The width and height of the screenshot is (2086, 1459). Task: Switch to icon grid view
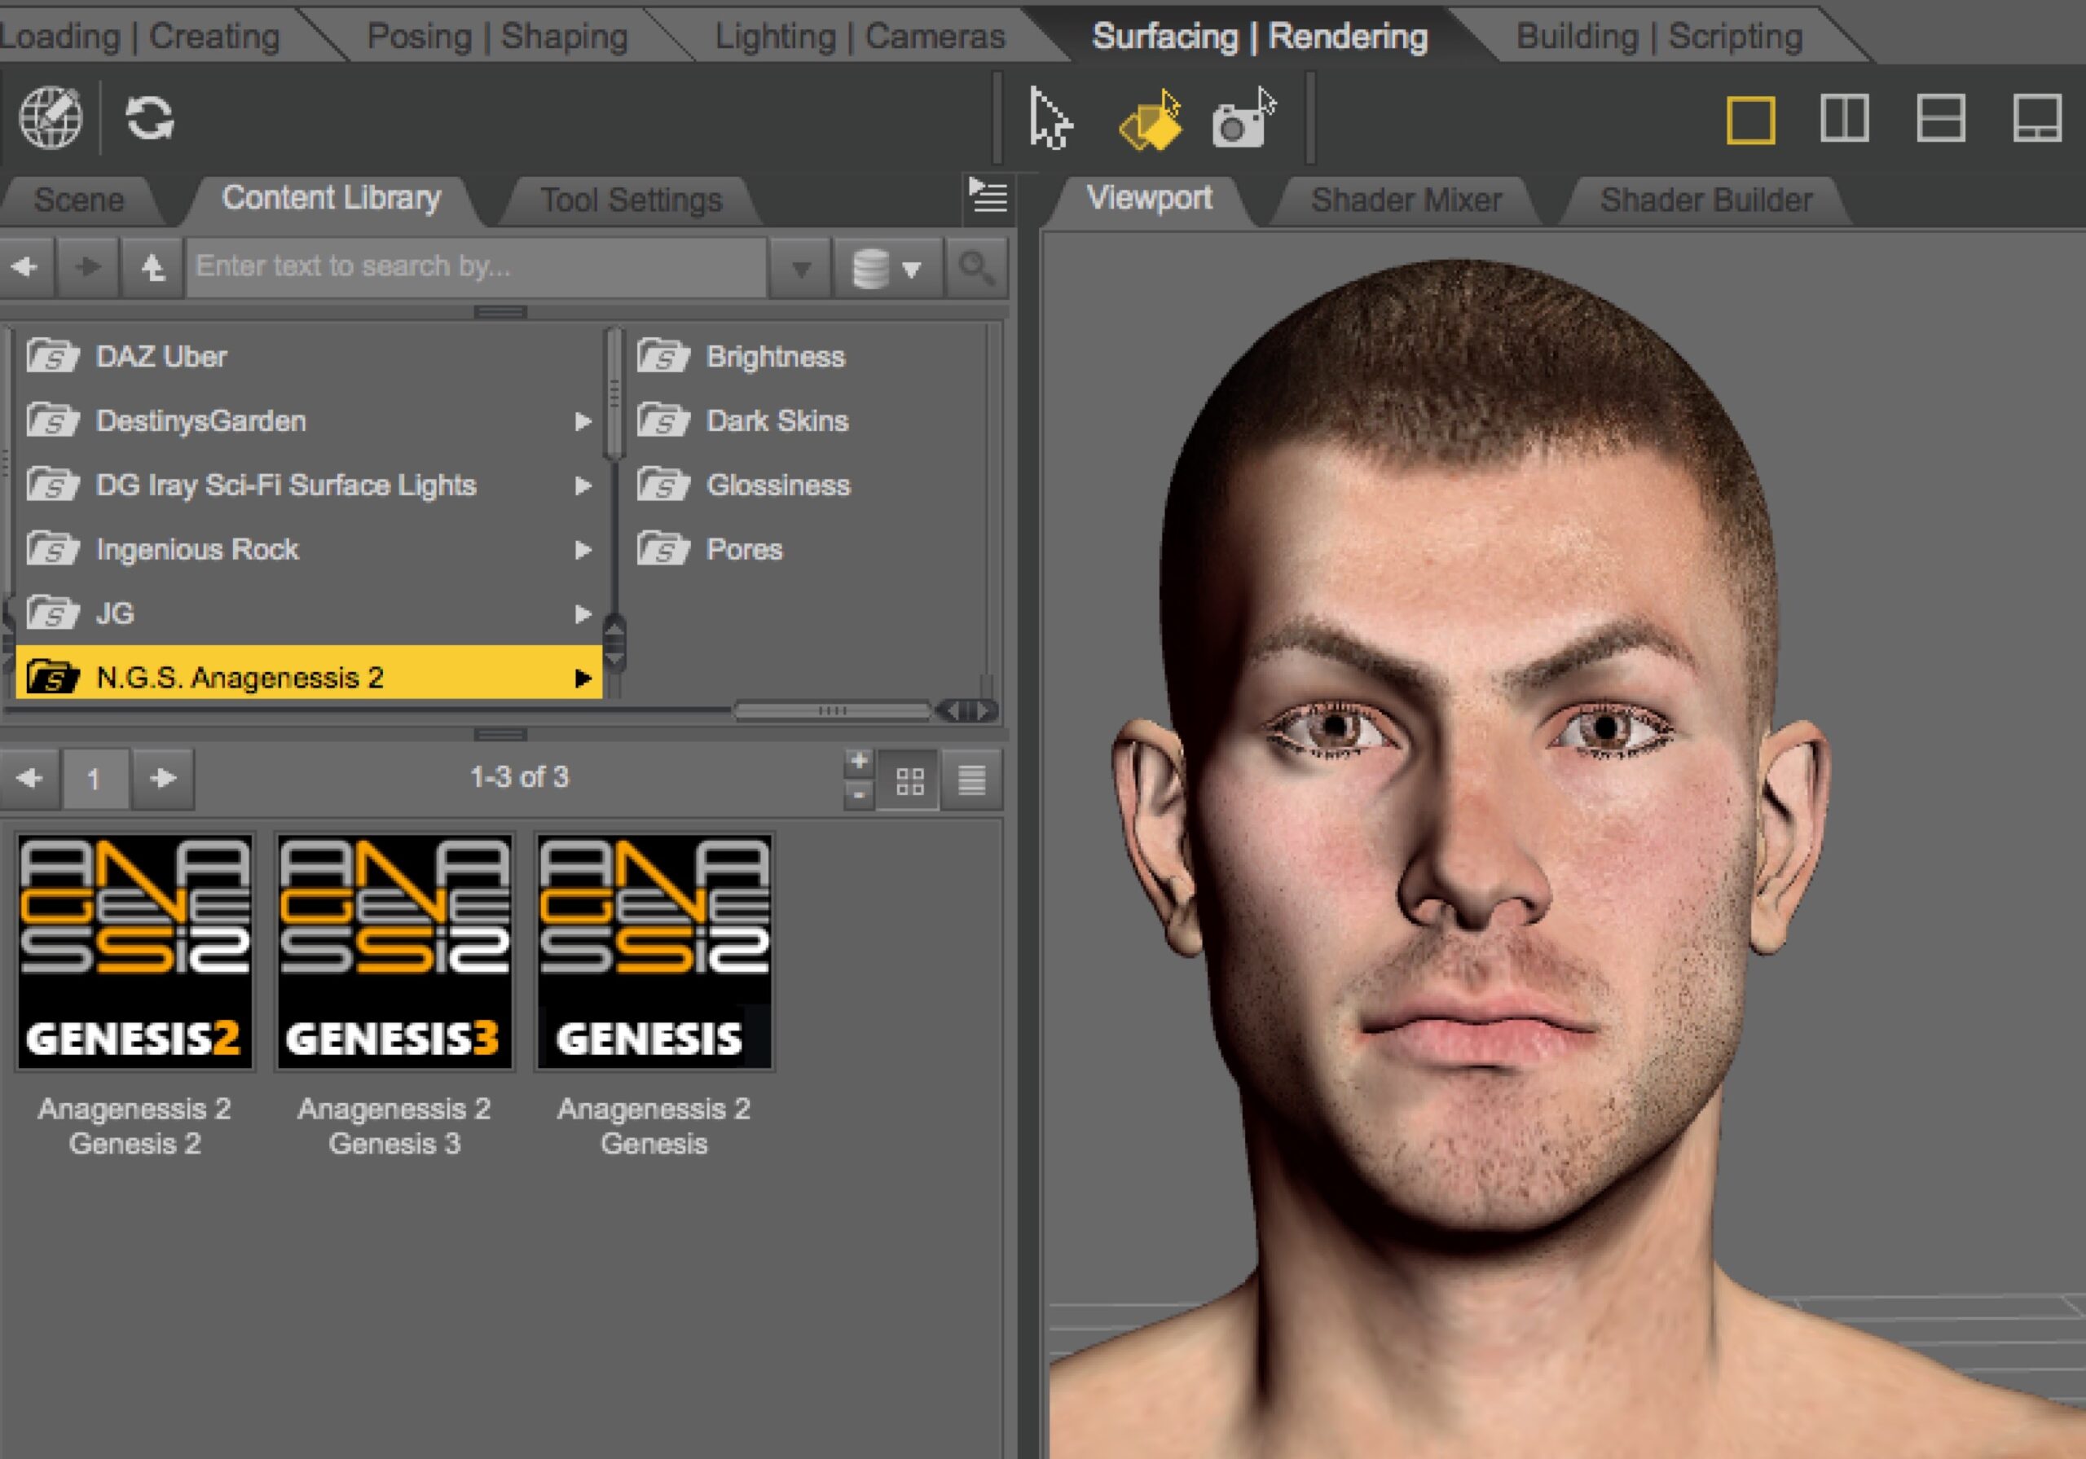(909, 780)
